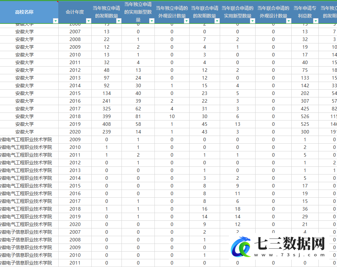Select the design count cell with value 10

pyautogui.click(x=172, y=116)
